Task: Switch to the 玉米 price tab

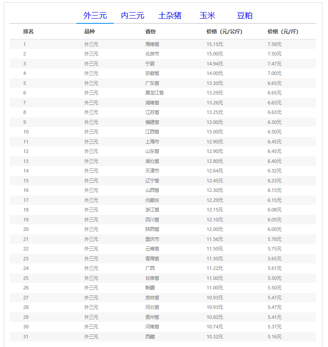Action: (207, 16)
